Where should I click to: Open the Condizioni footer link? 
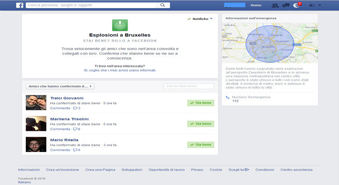click(x=265, y=170)
